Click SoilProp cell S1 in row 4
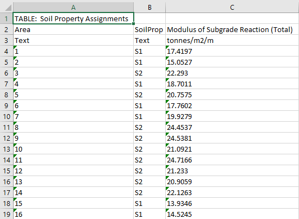The height and width of the screenshot is (219, 299). point(149,51)
